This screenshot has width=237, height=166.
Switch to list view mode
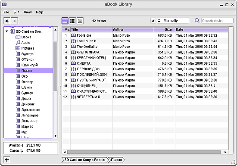65,21
